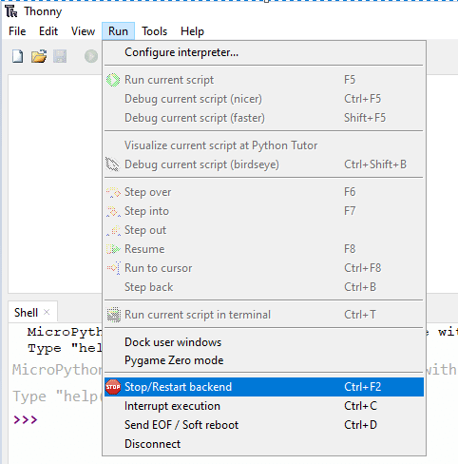
Task: Click the green Run current script icon
Action: tap(113, 80)
